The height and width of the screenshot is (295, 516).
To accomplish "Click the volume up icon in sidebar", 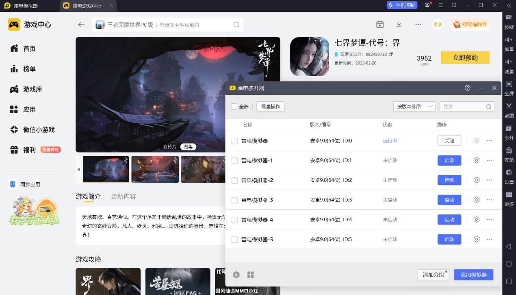I will (x=509, y=40).
